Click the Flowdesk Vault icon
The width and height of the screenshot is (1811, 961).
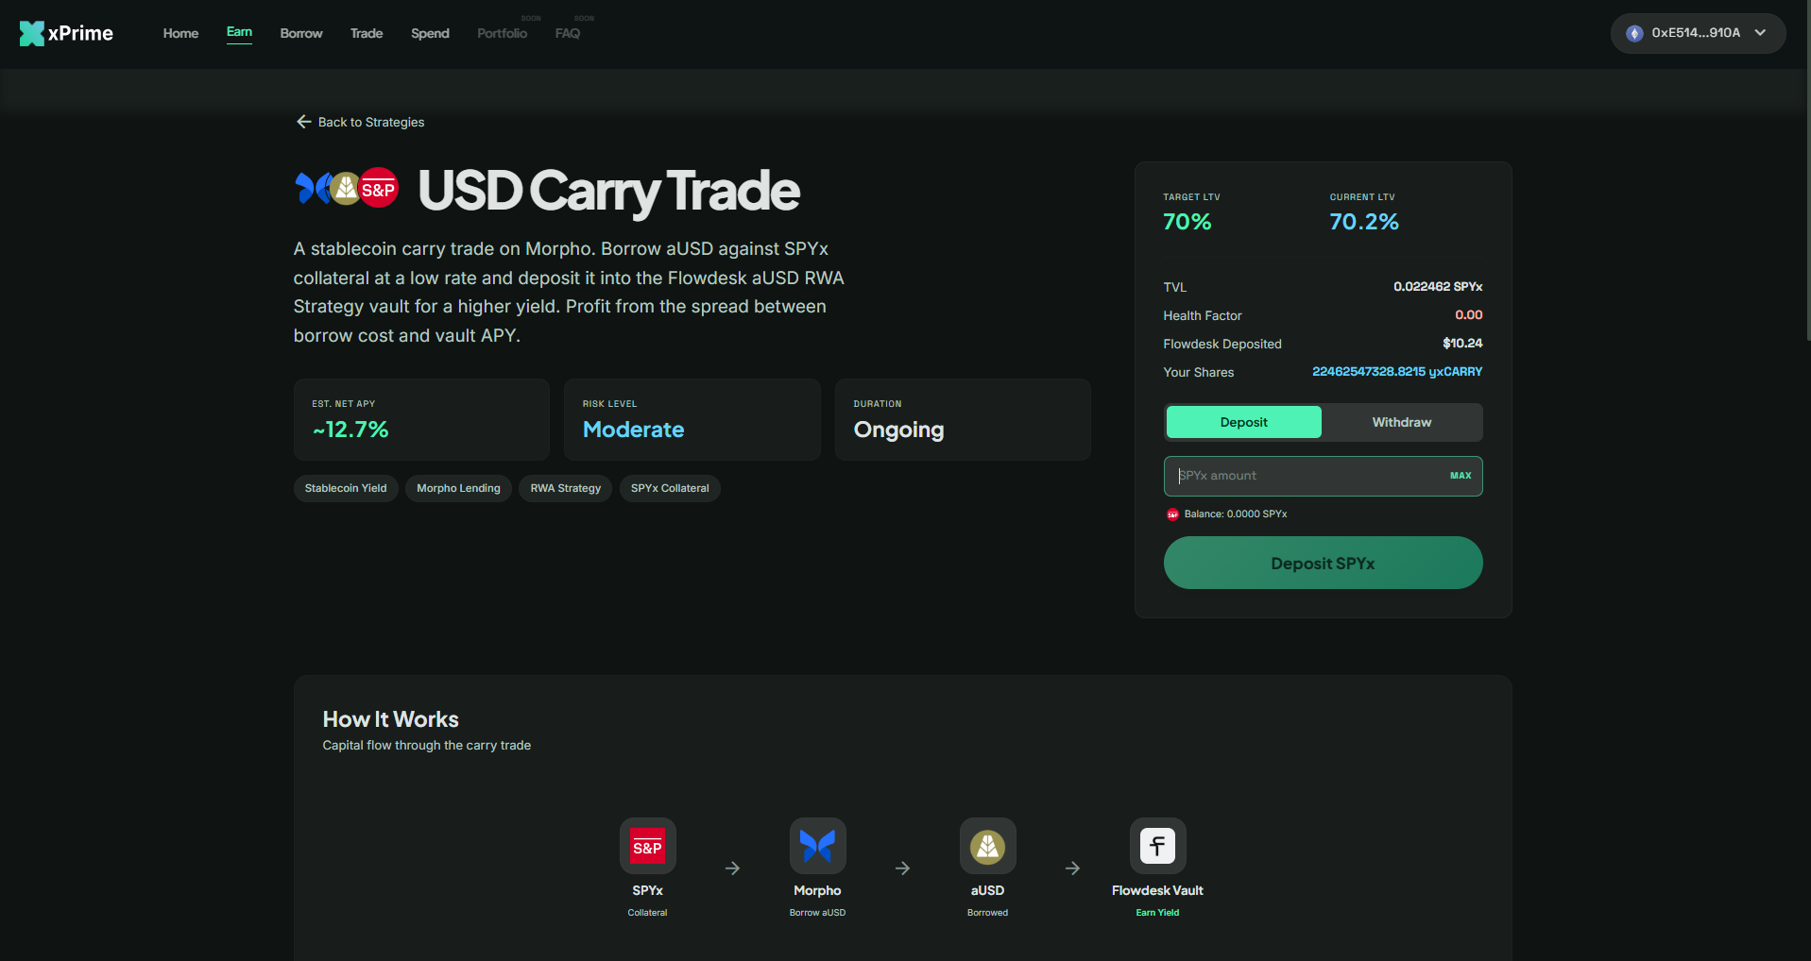click(1157, 846)
